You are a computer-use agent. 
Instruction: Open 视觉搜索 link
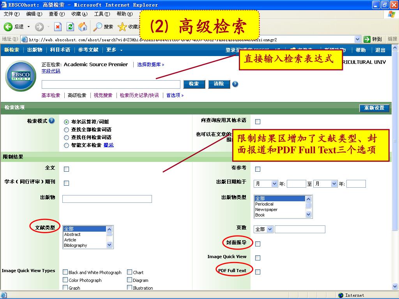point(103,95)
